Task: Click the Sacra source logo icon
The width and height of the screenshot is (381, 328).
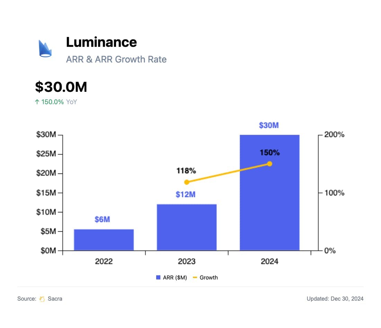Action: point(42,299)
